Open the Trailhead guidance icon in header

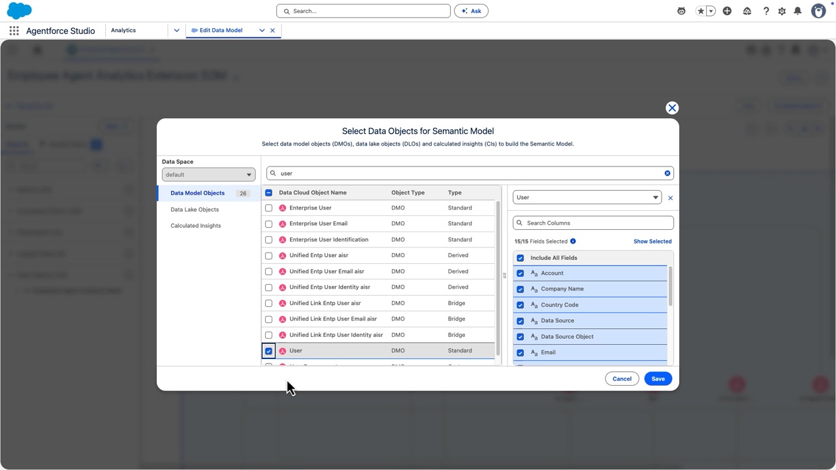(747, 11)
